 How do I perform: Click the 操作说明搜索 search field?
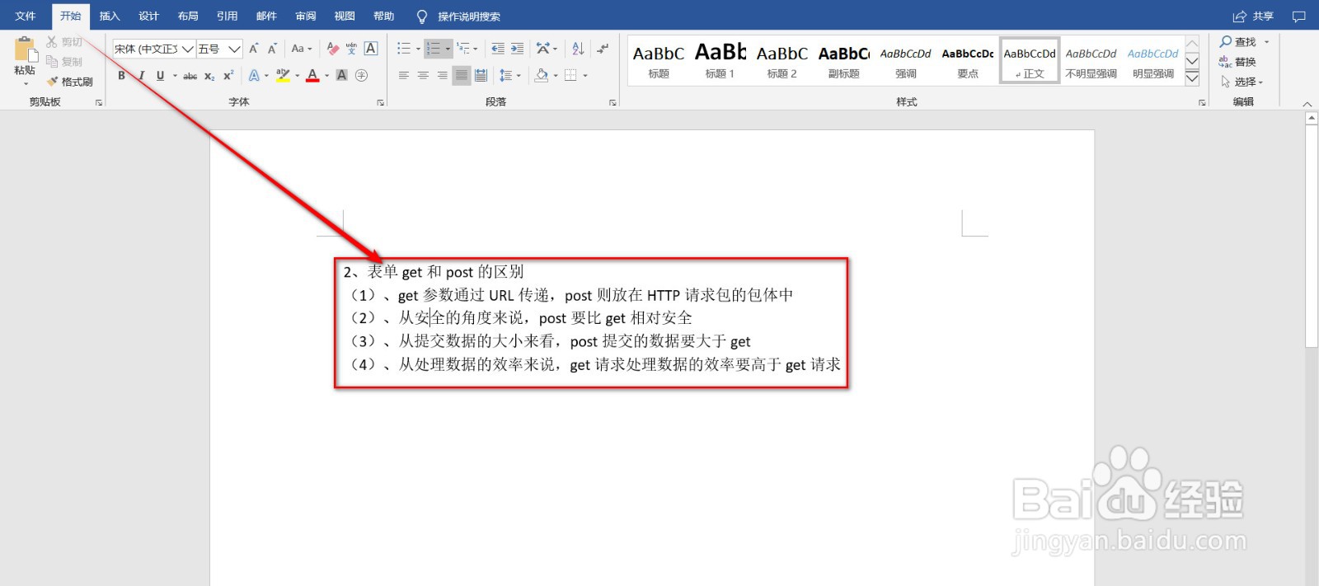468,16
